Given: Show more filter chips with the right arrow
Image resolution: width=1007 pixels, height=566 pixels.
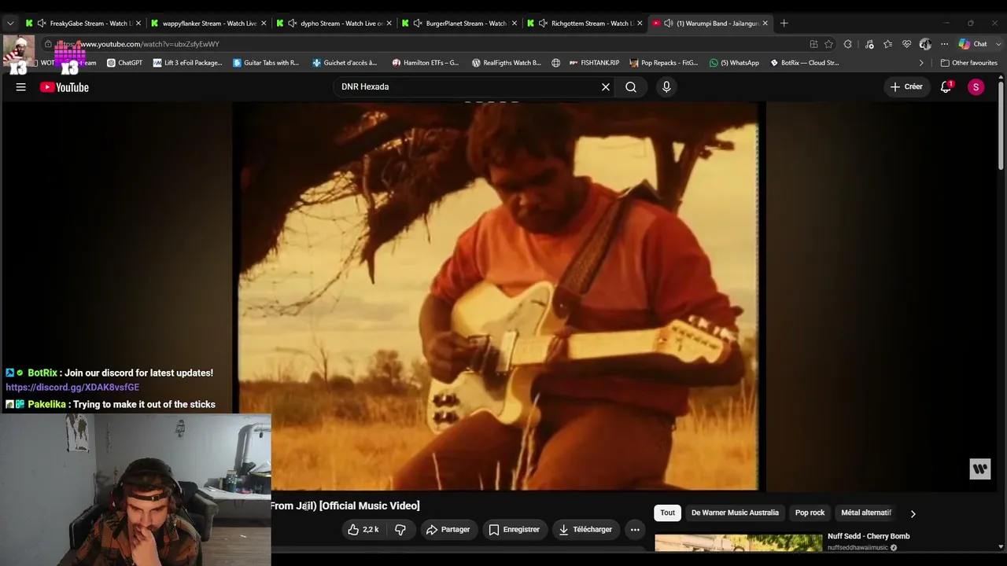Looking at the screenshot, I should [x=913, y=513].
